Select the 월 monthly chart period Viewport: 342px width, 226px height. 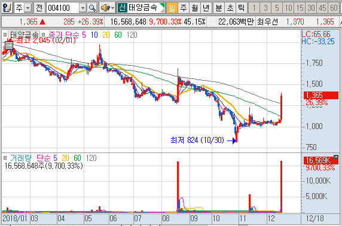coord(195,8)
